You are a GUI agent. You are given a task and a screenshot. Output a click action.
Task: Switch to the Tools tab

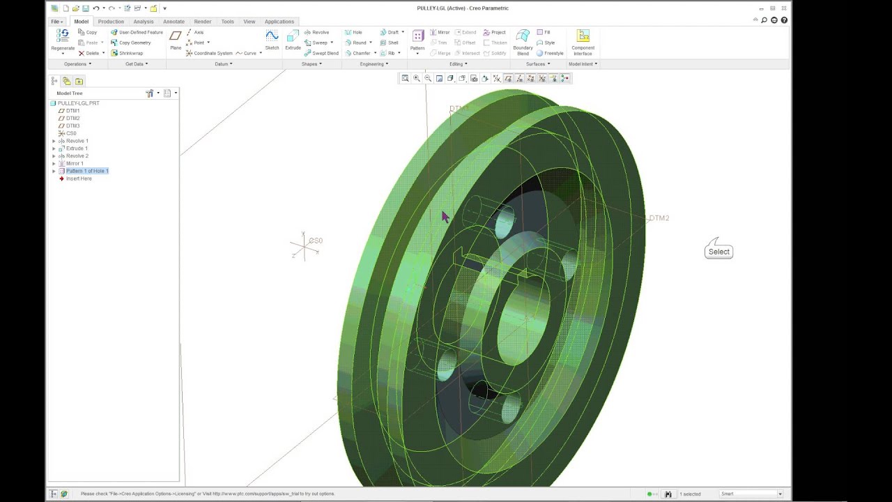pyautogui.click(x=227, y=22)
